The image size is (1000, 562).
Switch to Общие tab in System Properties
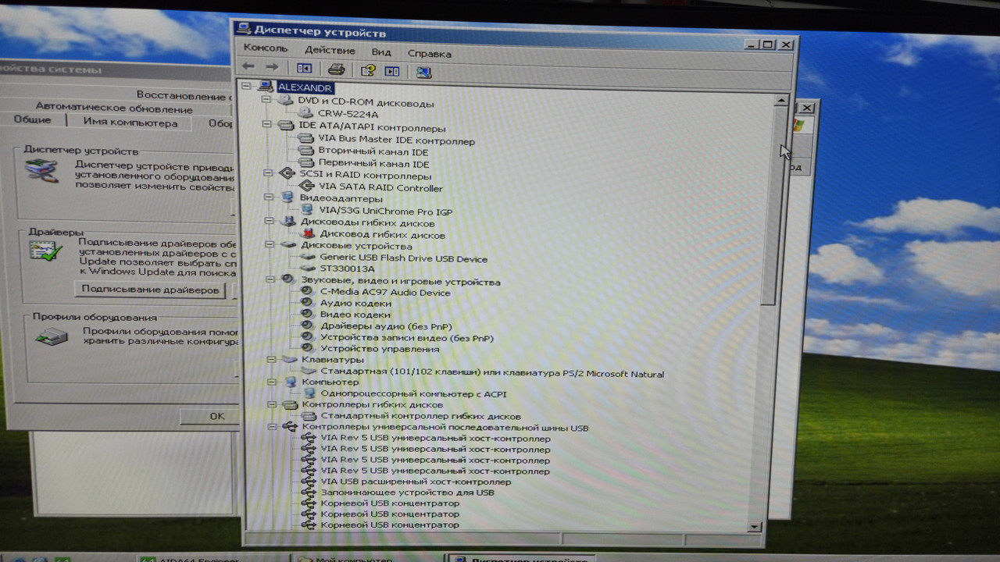click(x=33, y=119)
